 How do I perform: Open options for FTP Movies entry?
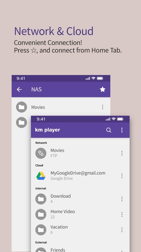coord(122,153)
